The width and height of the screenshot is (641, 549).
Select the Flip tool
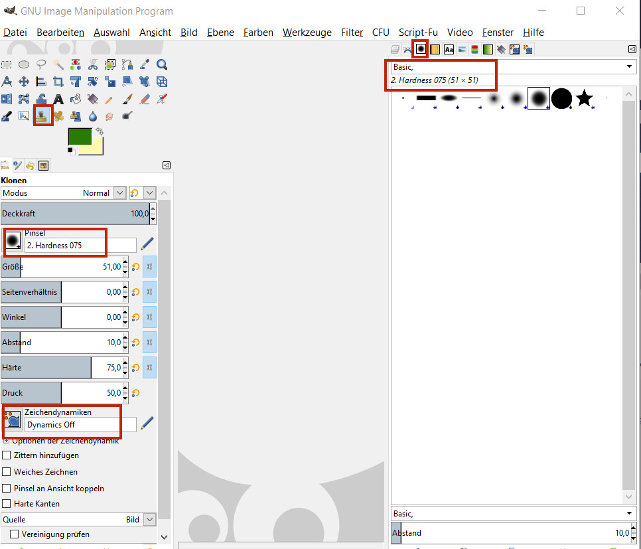pos(7,99)
